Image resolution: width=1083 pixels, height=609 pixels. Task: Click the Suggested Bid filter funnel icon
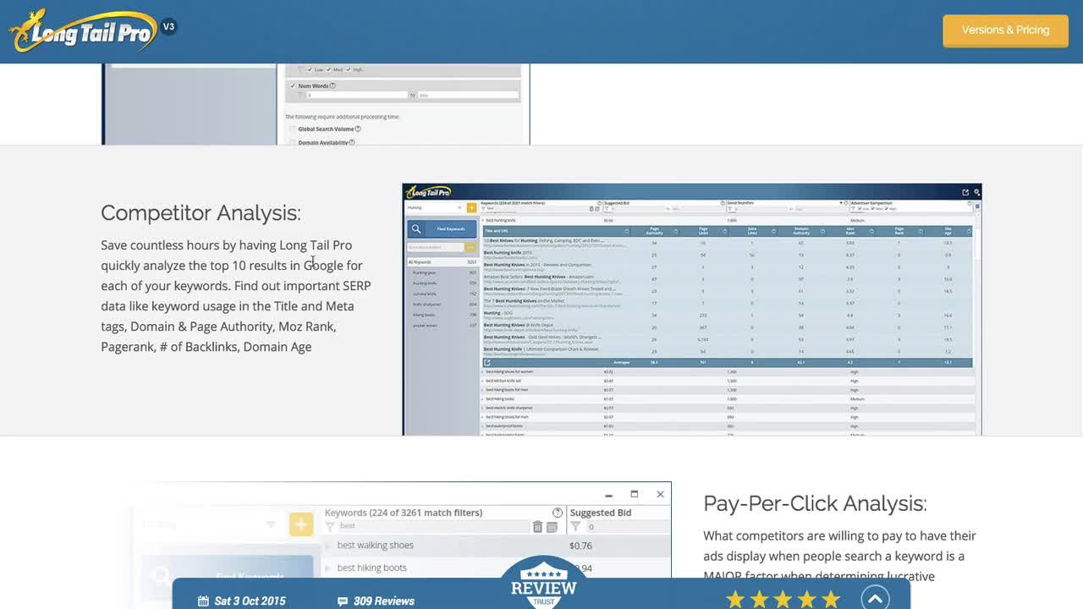coord(575,527)
